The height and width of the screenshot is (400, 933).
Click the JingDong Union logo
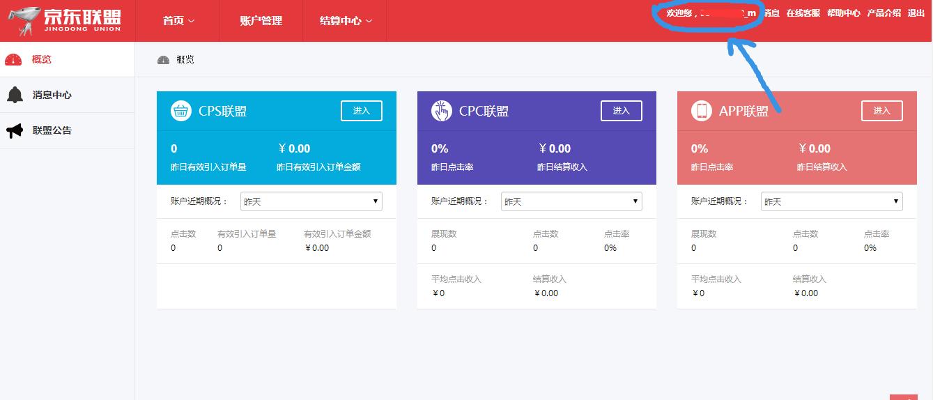coord(65,20)
